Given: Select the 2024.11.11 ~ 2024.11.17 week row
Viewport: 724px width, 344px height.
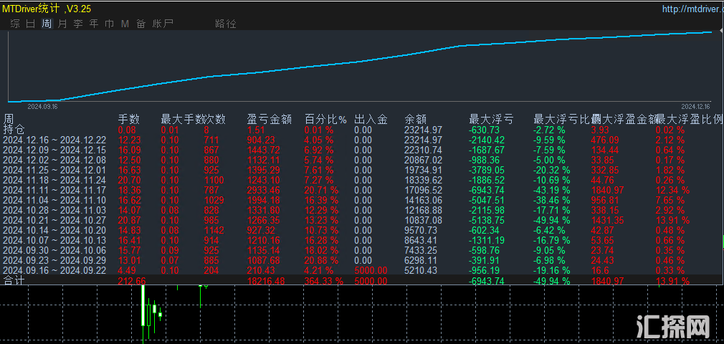Looking at the screenshot, I should pyautogui.click(x=54, y=190).
